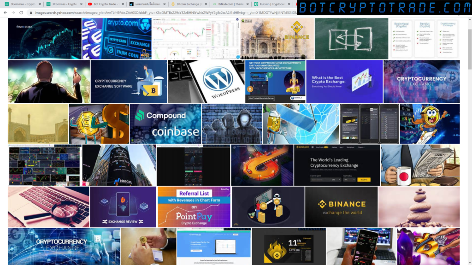The image size is (472, 265).
Task: Click the browser forward arrow
Action: [13, 12]
